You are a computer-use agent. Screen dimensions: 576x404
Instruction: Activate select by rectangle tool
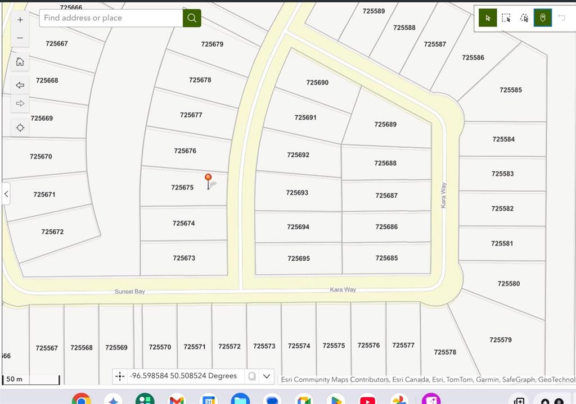pos(506,18)
